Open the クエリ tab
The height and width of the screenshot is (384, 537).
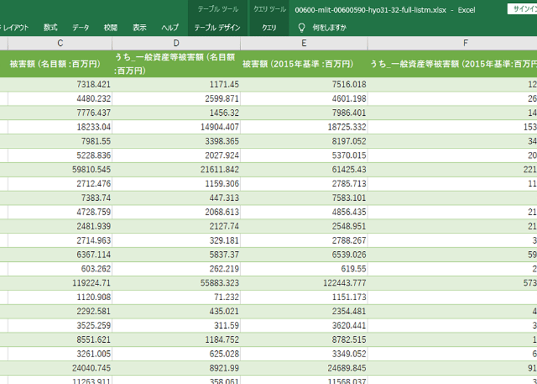[x=269, y=27]
